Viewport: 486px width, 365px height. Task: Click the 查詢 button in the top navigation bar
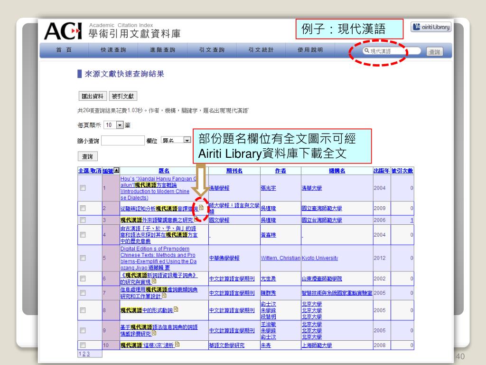tap(435, 52)
